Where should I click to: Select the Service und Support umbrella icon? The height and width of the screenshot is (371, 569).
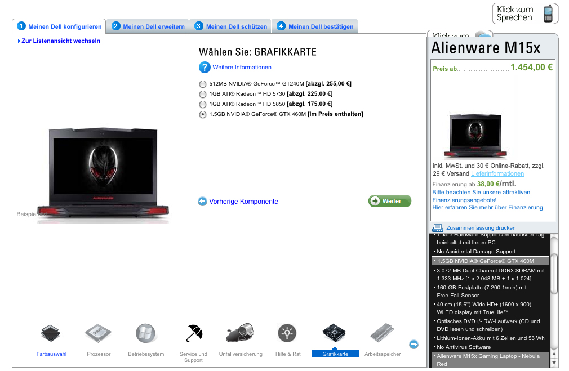click(194, 333)
